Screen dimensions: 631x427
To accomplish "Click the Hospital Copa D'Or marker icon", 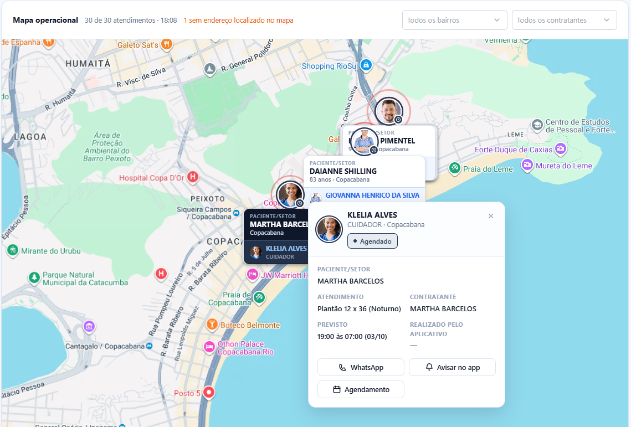I will pyautogui.click(x=193, y=177).
